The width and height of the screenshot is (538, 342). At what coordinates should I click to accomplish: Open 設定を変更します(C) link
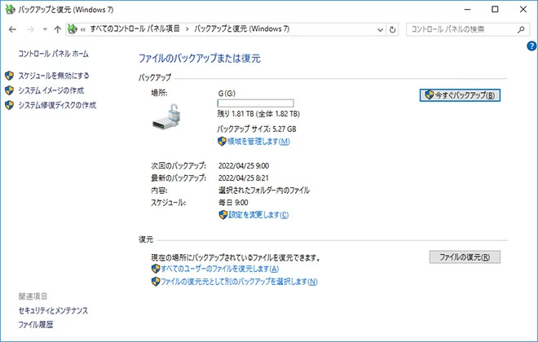tap(258, 215)
